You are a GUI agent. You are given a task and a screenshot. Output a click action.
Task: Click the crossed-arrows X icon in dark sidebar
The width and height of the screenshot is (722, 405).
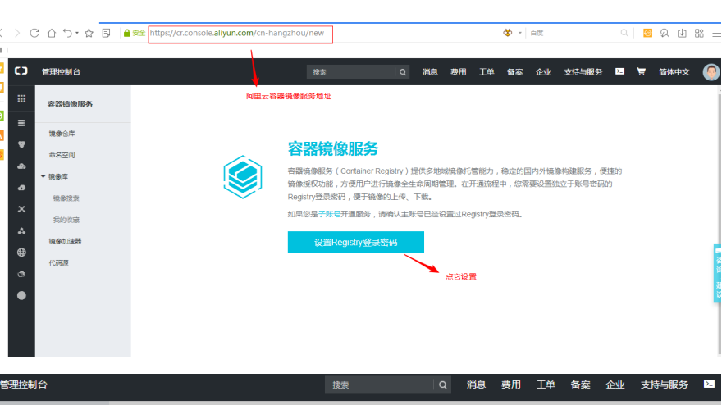tap(21, 209)
